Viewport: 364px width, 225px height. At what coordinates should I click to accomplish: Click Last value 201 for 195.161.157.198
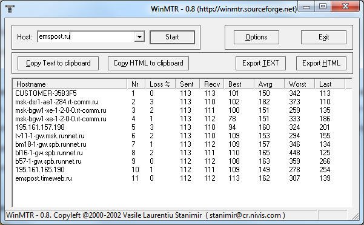325,127
